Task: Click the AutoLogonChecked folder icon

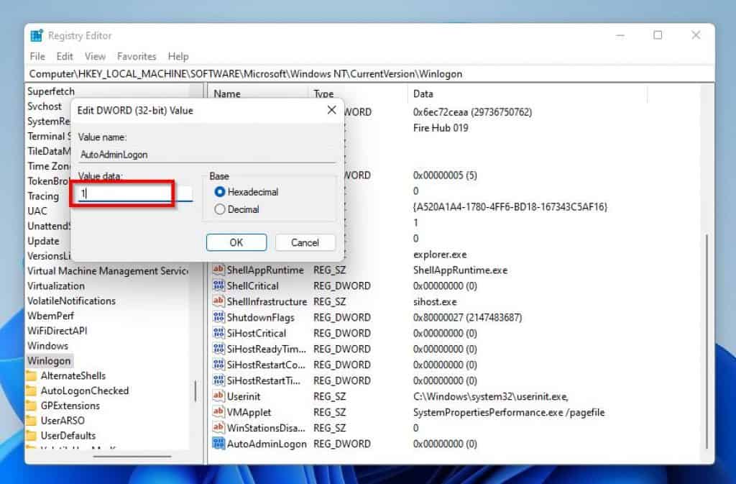Action: point(32,391)
